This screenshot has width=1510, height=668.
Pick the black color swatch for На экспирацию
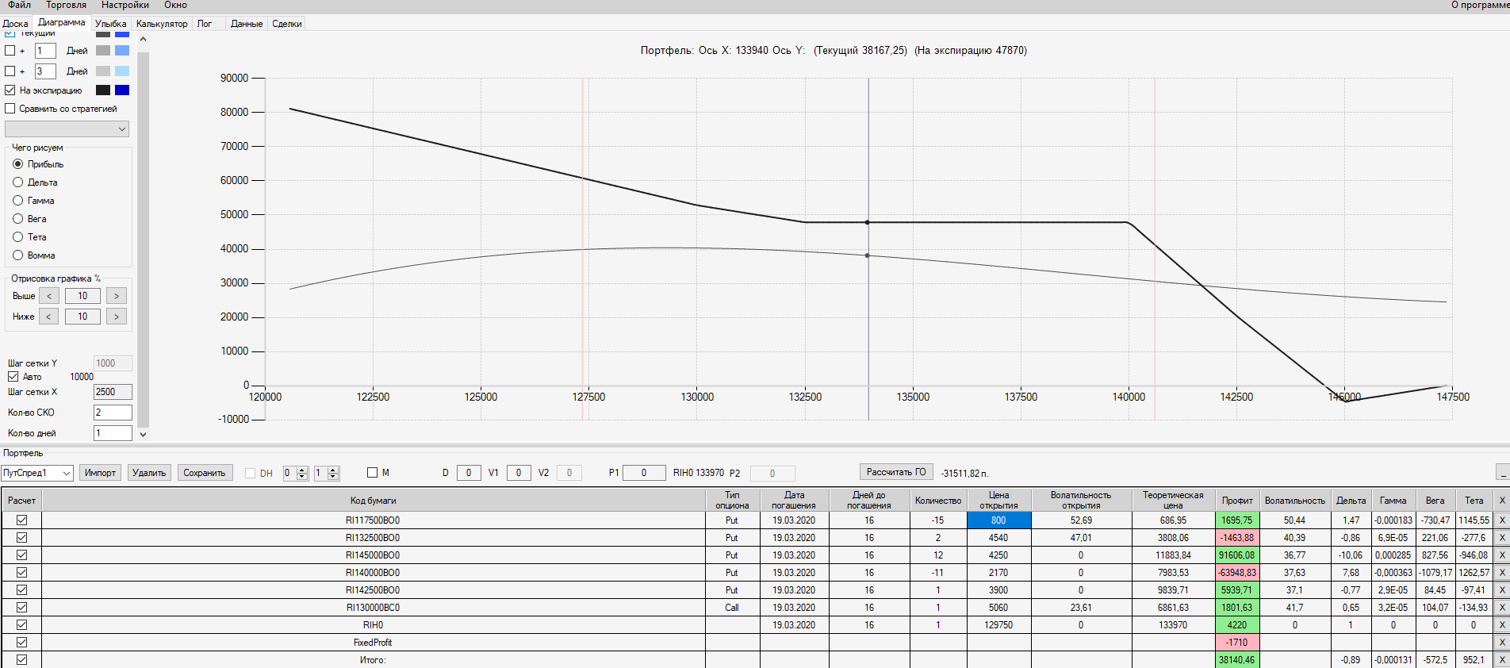(x=103, y=90)
